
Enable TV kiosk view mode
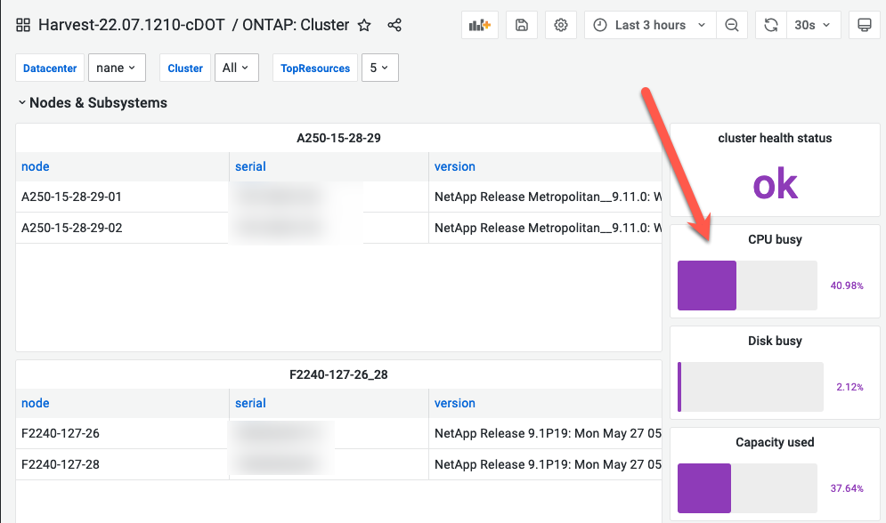pos(864,25)
